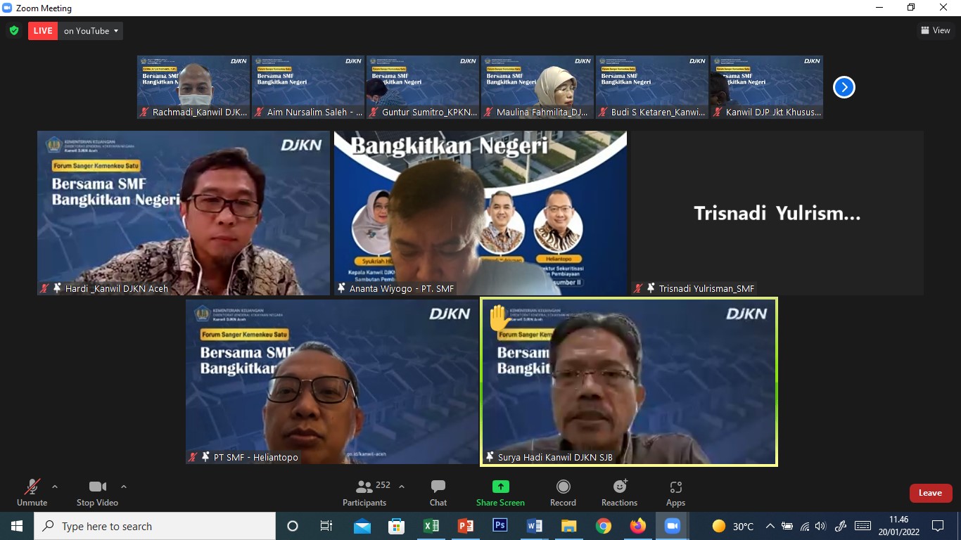Open the Chat panel
Viewport: 961px width, 540px height.
(x=438, y=492)
